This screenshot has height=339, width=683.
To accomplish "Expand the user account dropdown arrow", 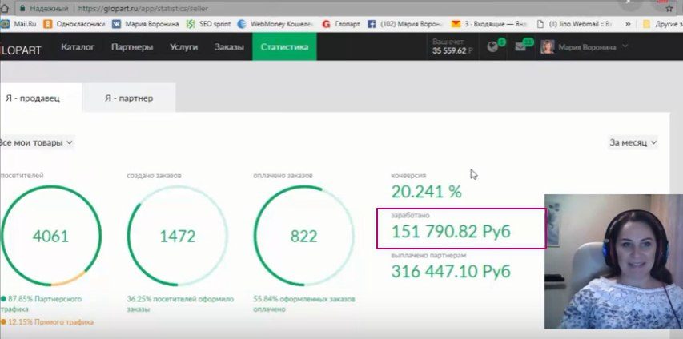I will 625,46.
